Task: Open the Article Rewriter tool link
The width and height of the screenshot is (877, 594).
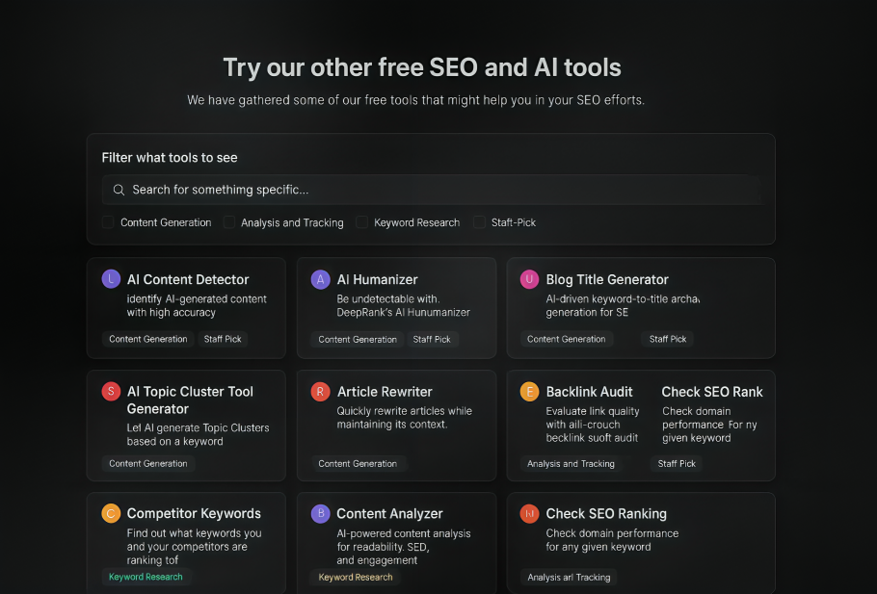Action: (385, 392)
